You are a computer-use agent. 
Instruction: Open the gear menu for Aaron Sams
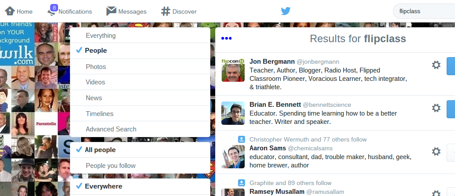[x=436, y=151]
